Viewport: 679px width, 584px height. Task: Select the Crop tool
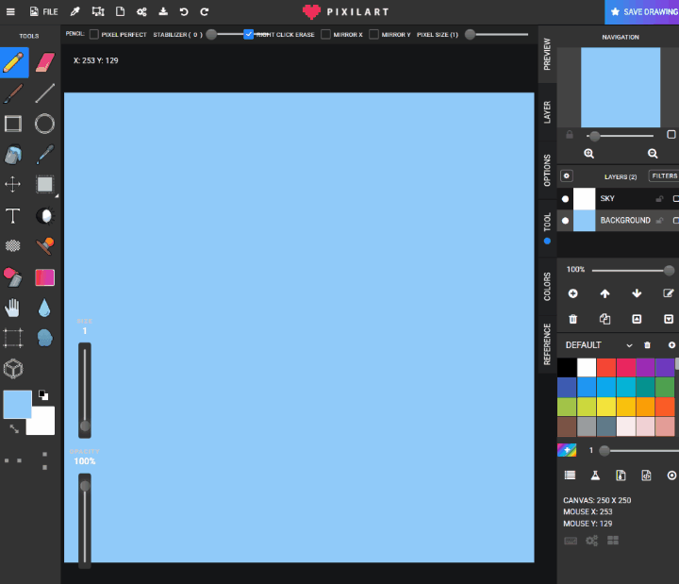coord(13,338)
